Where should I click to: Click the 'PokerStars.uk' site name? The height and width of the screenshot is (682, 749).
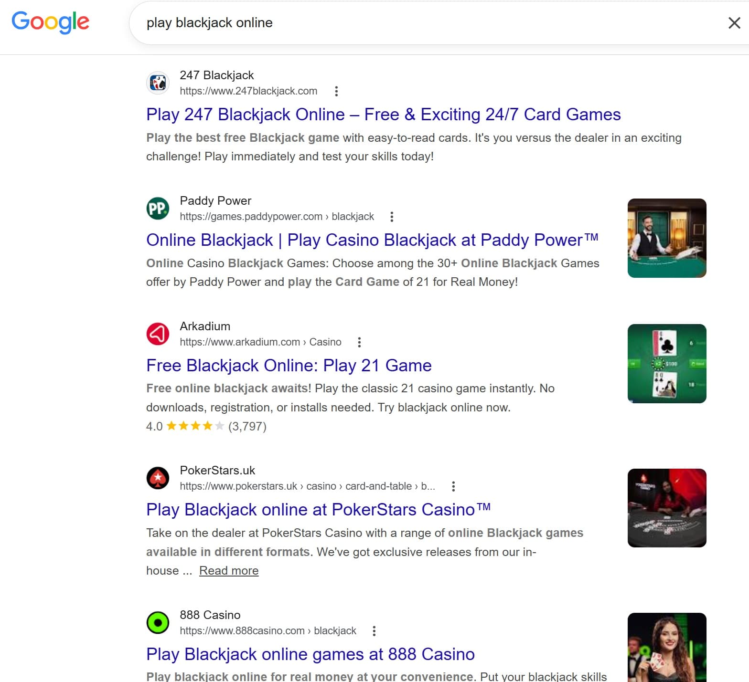tap(217, 471)
